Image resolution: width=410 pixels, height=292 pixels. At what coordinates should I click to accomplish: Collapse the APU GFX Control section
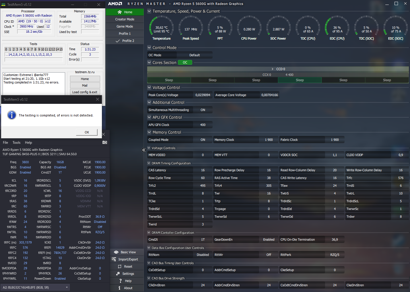coord(149,117)
